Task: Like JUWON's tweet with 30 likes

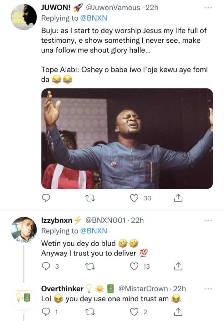Action: [x=135, y=198]
